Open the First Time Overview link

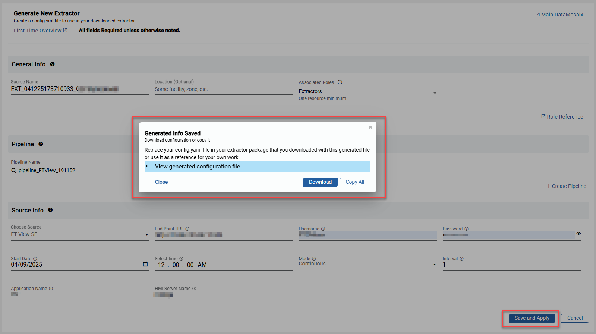41,31
